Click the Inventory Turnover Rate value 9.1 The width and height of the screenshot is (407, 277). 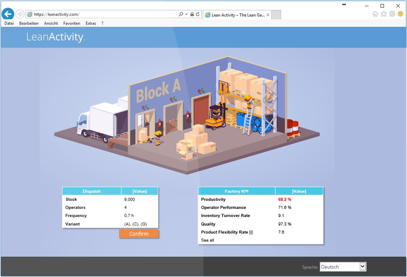coord(281,216)
